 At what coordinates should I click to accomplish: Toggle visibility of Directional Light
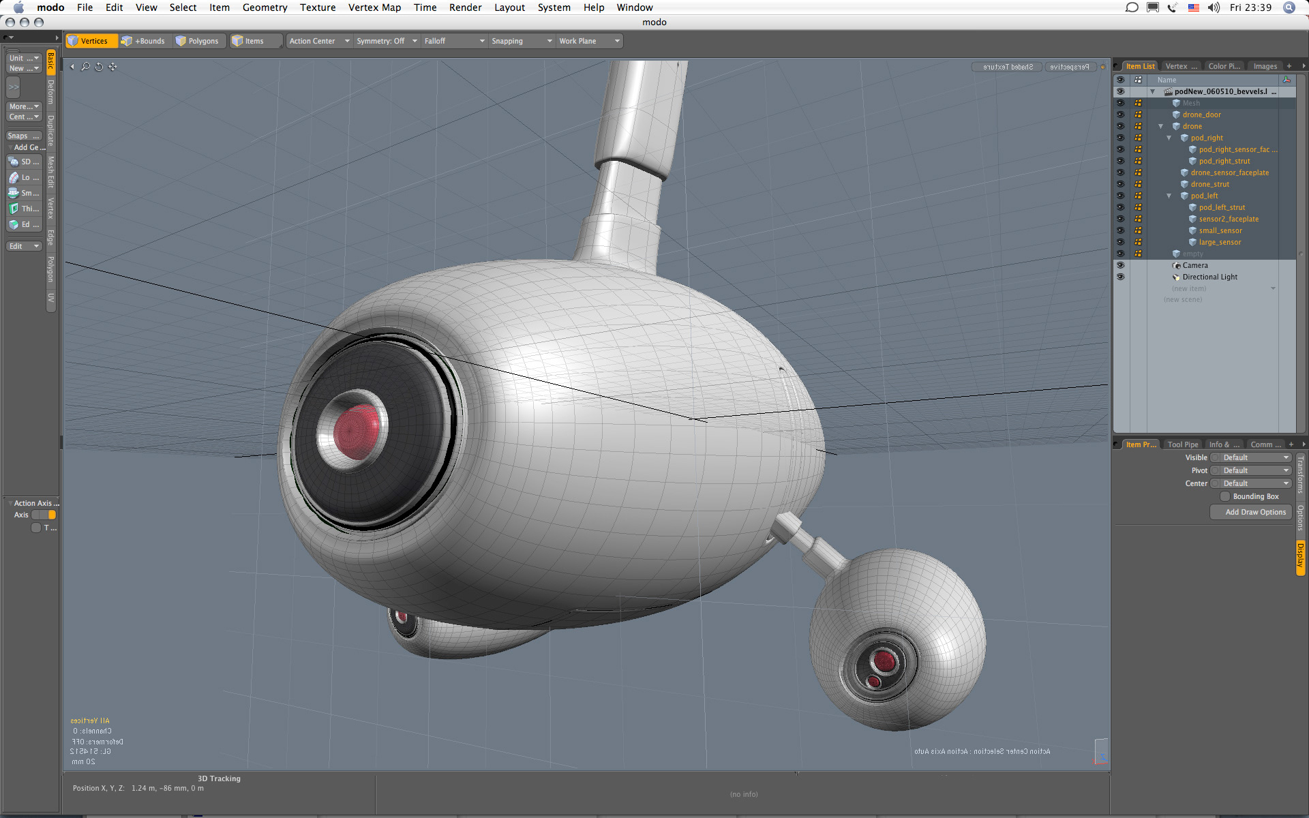[1120, 277]
